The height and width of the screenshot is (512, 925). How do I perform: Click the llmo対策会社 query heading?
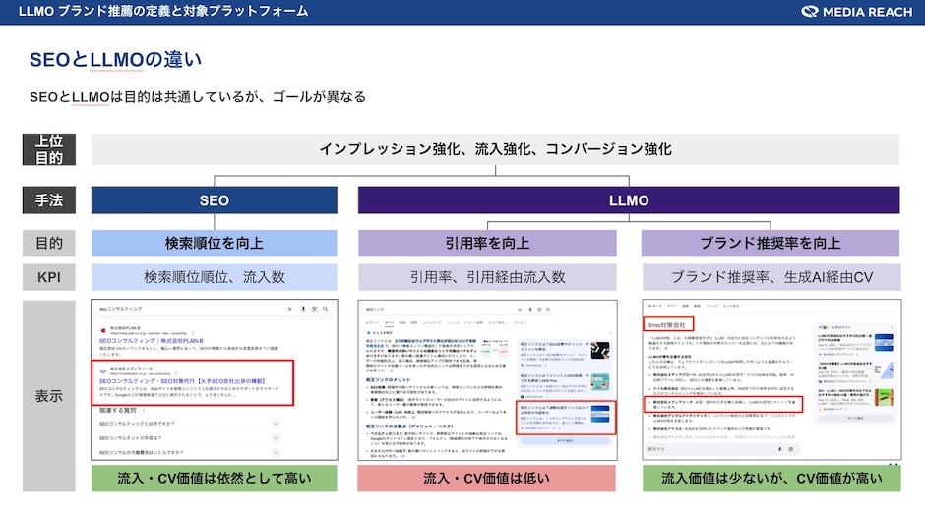[x=667, y=324]
